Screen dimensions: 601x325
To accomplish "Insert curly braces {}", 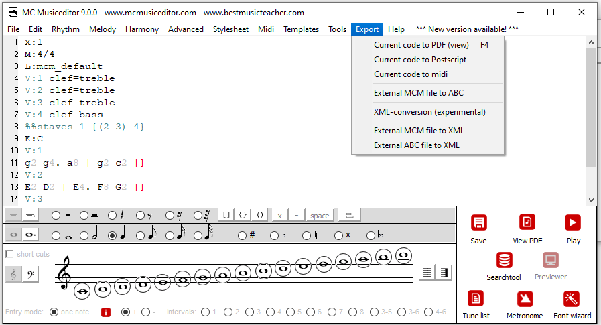I will click(x=243, y=215).
